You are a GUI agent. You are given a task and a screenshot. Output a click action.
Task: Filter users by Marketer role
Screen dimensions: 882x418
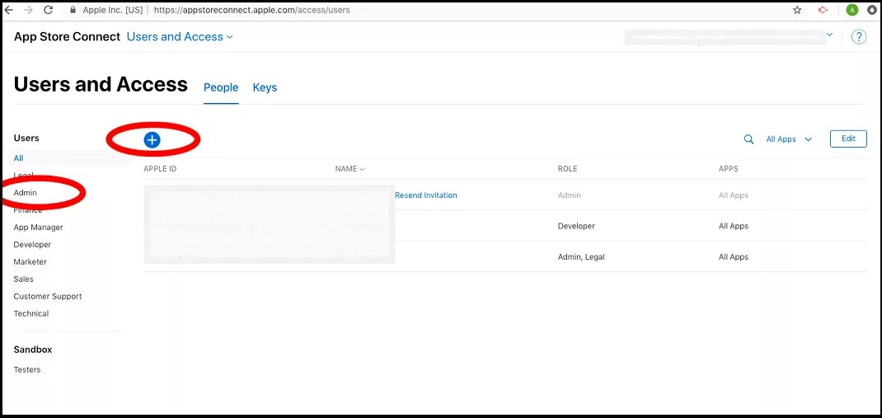click(30, 261)
